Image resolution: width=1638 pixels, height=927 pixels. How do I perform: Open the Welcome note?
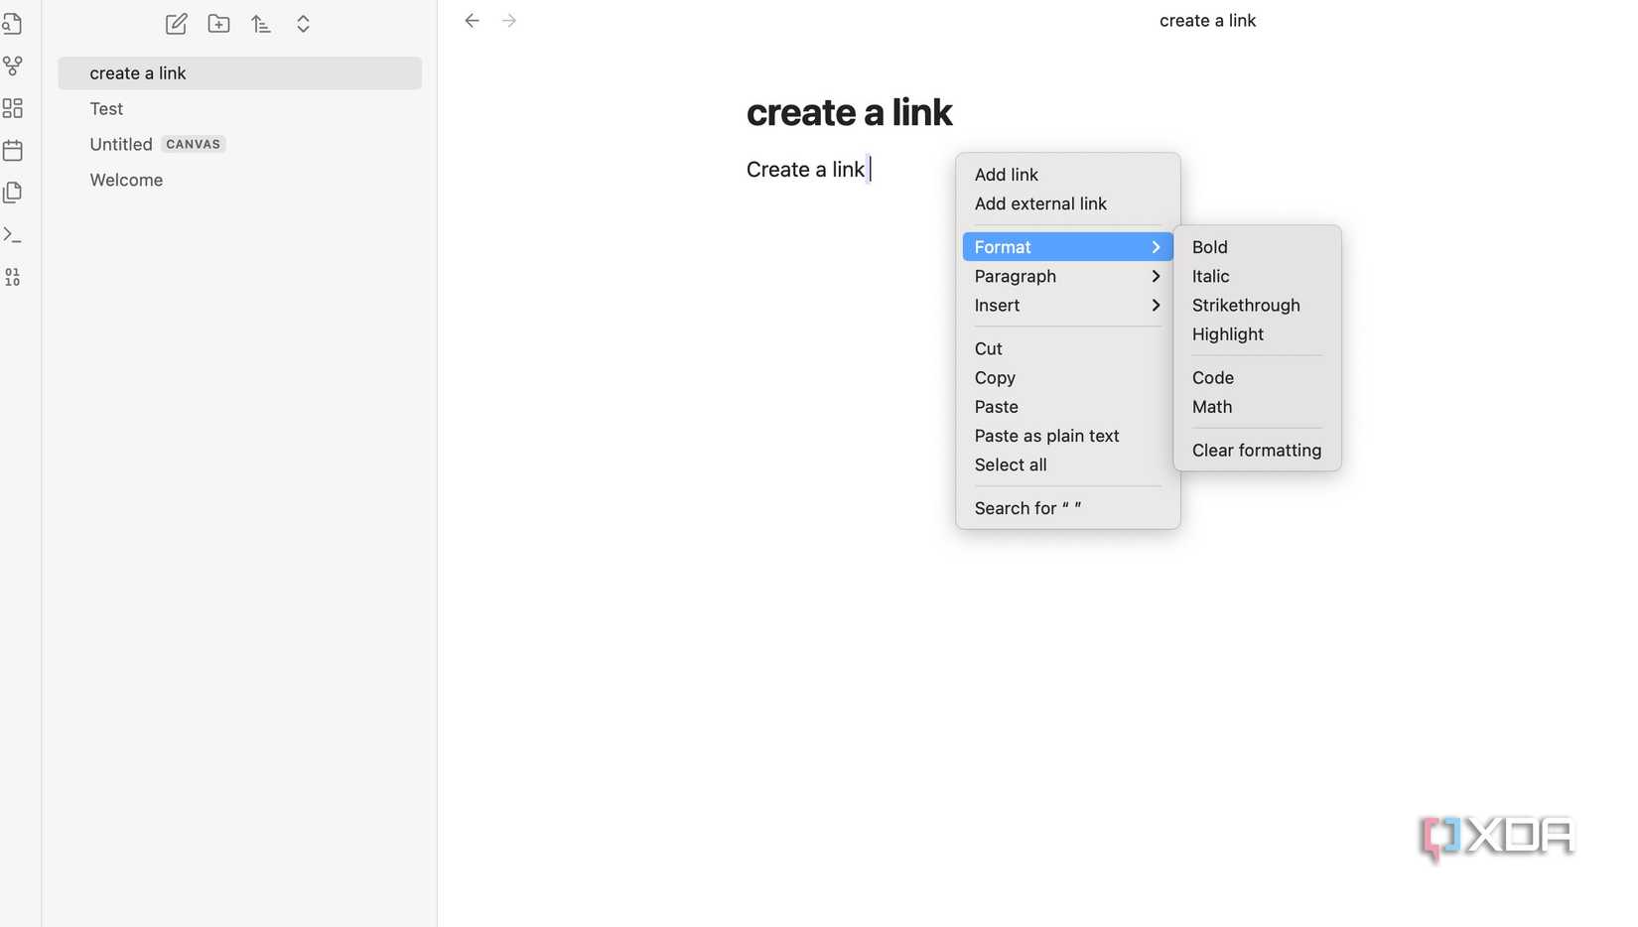pos(126,180)
